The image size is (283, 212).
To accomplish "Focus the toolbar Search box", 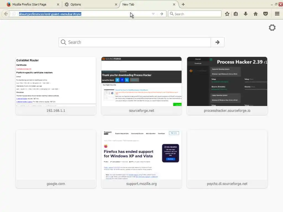I will tap(195, 14).
